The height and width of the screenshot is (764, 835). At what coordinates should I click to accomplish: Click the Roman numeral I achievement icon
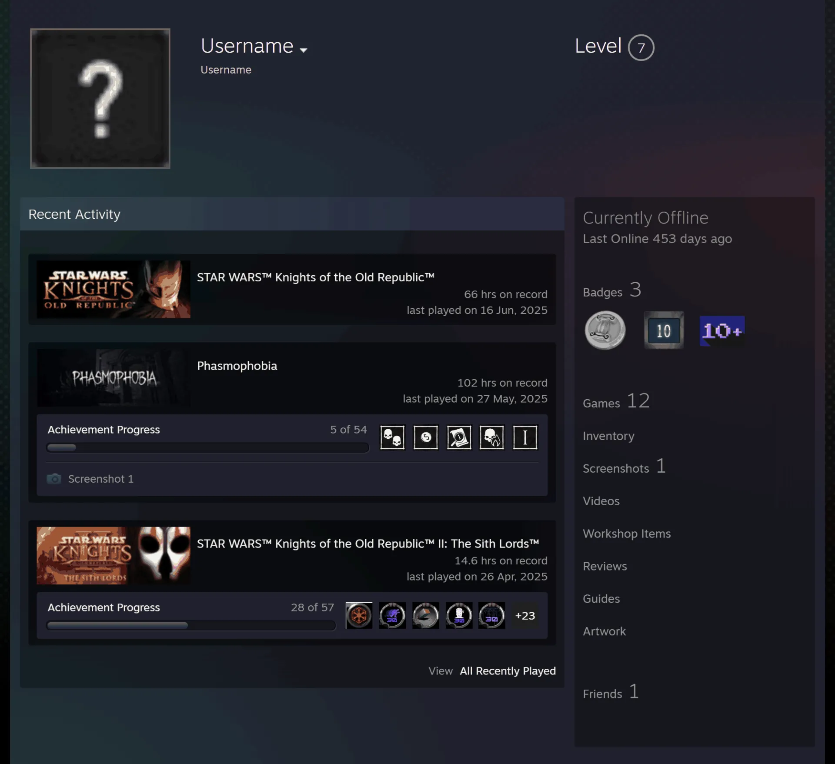click(525, 437)
